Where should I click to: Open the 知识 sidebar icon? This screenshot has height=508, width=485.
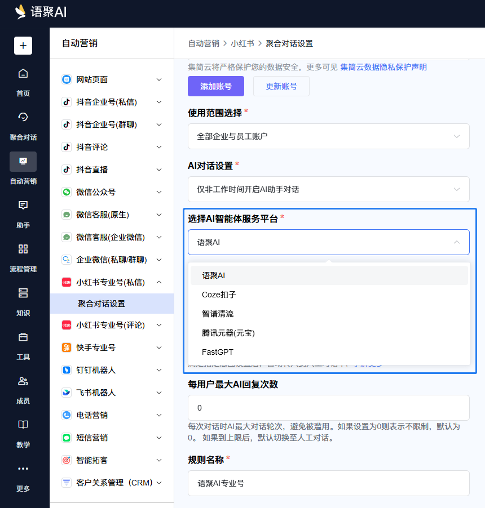pyautogui.click(x=23, y=293)
